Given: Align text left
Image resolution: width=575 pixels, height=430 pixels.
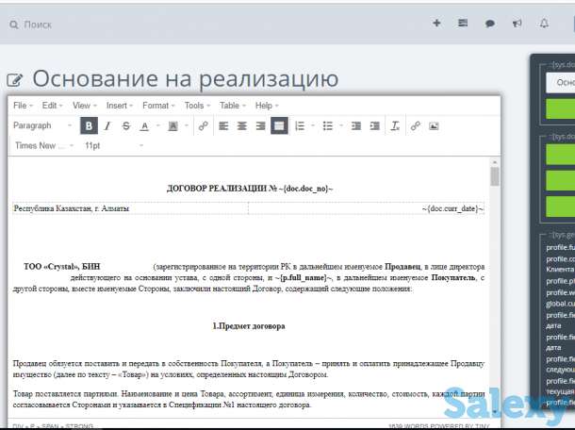Looking at the screenshot, I should [x=223, y=125].
